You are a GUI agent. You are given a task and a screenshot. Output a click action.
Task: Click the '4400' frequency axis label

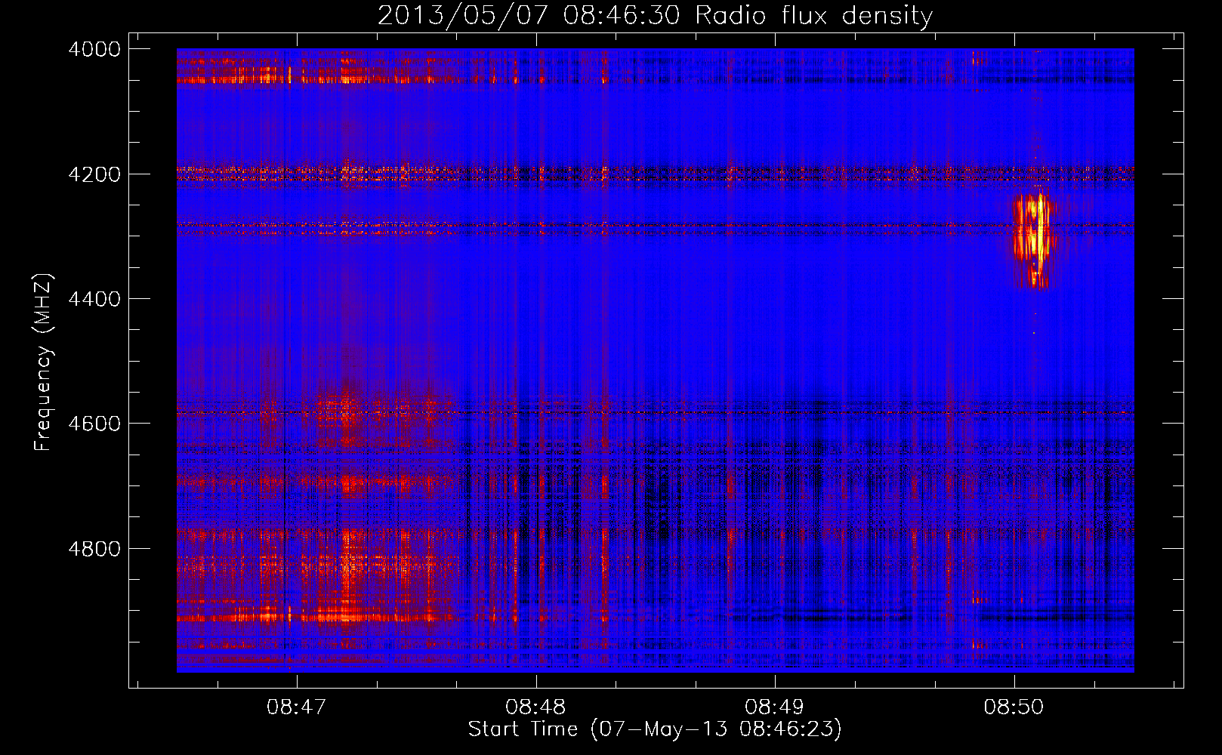tap(94, 299)
